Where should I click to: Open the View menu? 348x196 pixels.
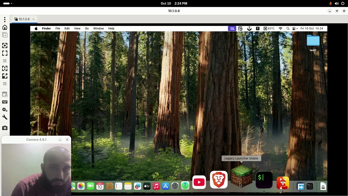pos(77,28)
